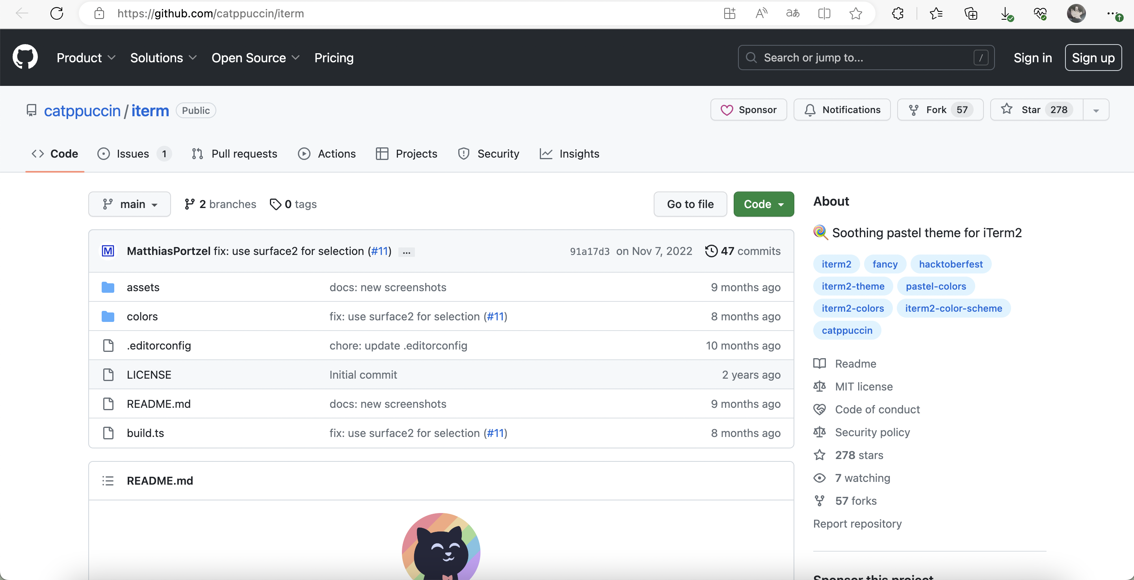Click the read aloud icon in address bar
1134x580 pixels.
point(761,13)
